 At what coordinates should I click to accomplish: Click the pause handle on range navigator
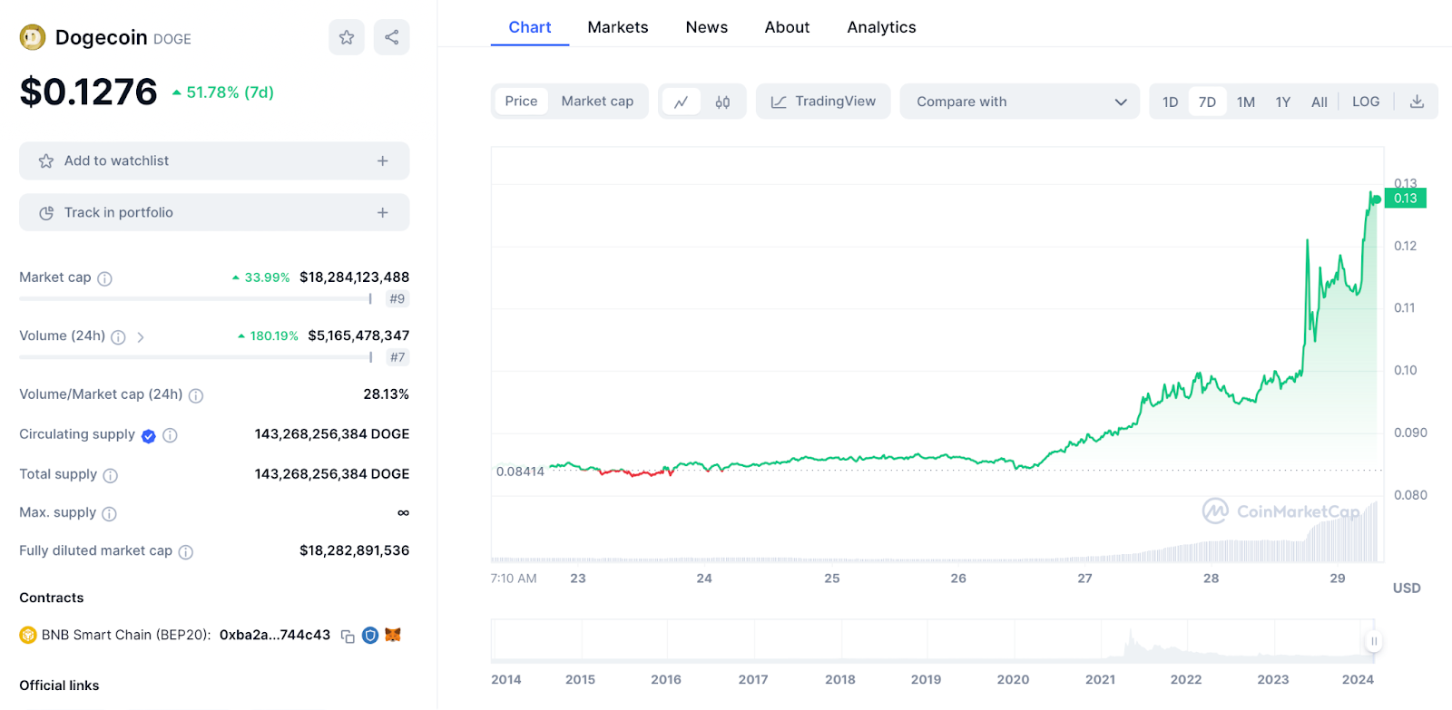1374,641
